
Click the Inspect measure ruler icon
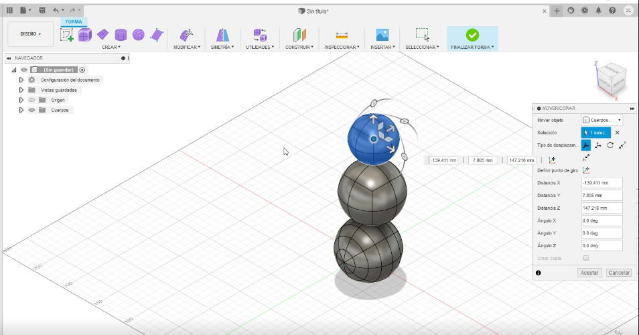(342, 35)
